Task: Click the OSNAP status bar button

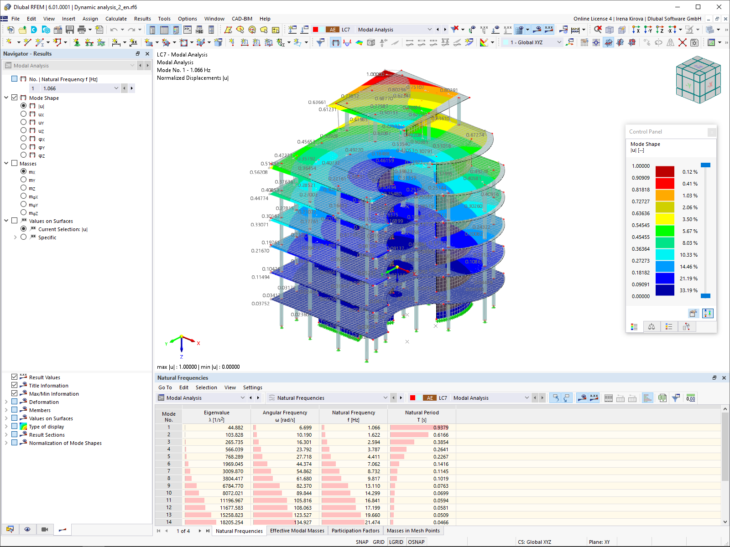Action: pos(416,542)
